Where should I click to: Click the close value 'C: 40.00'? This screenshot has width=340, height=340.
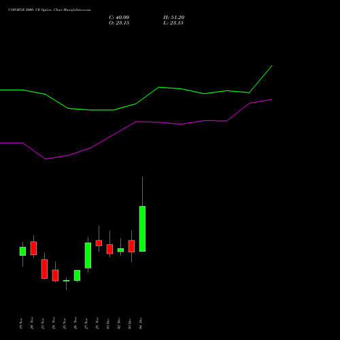(x=119, y=18)
